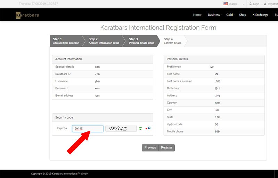
Task: Select the Last name / surname row
Action: 214,81
